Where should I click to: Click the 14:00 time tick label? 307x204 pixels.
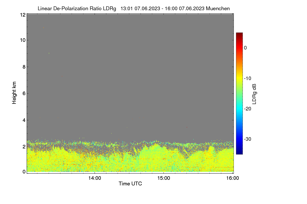pyautogui.click(x=95, y=178)
